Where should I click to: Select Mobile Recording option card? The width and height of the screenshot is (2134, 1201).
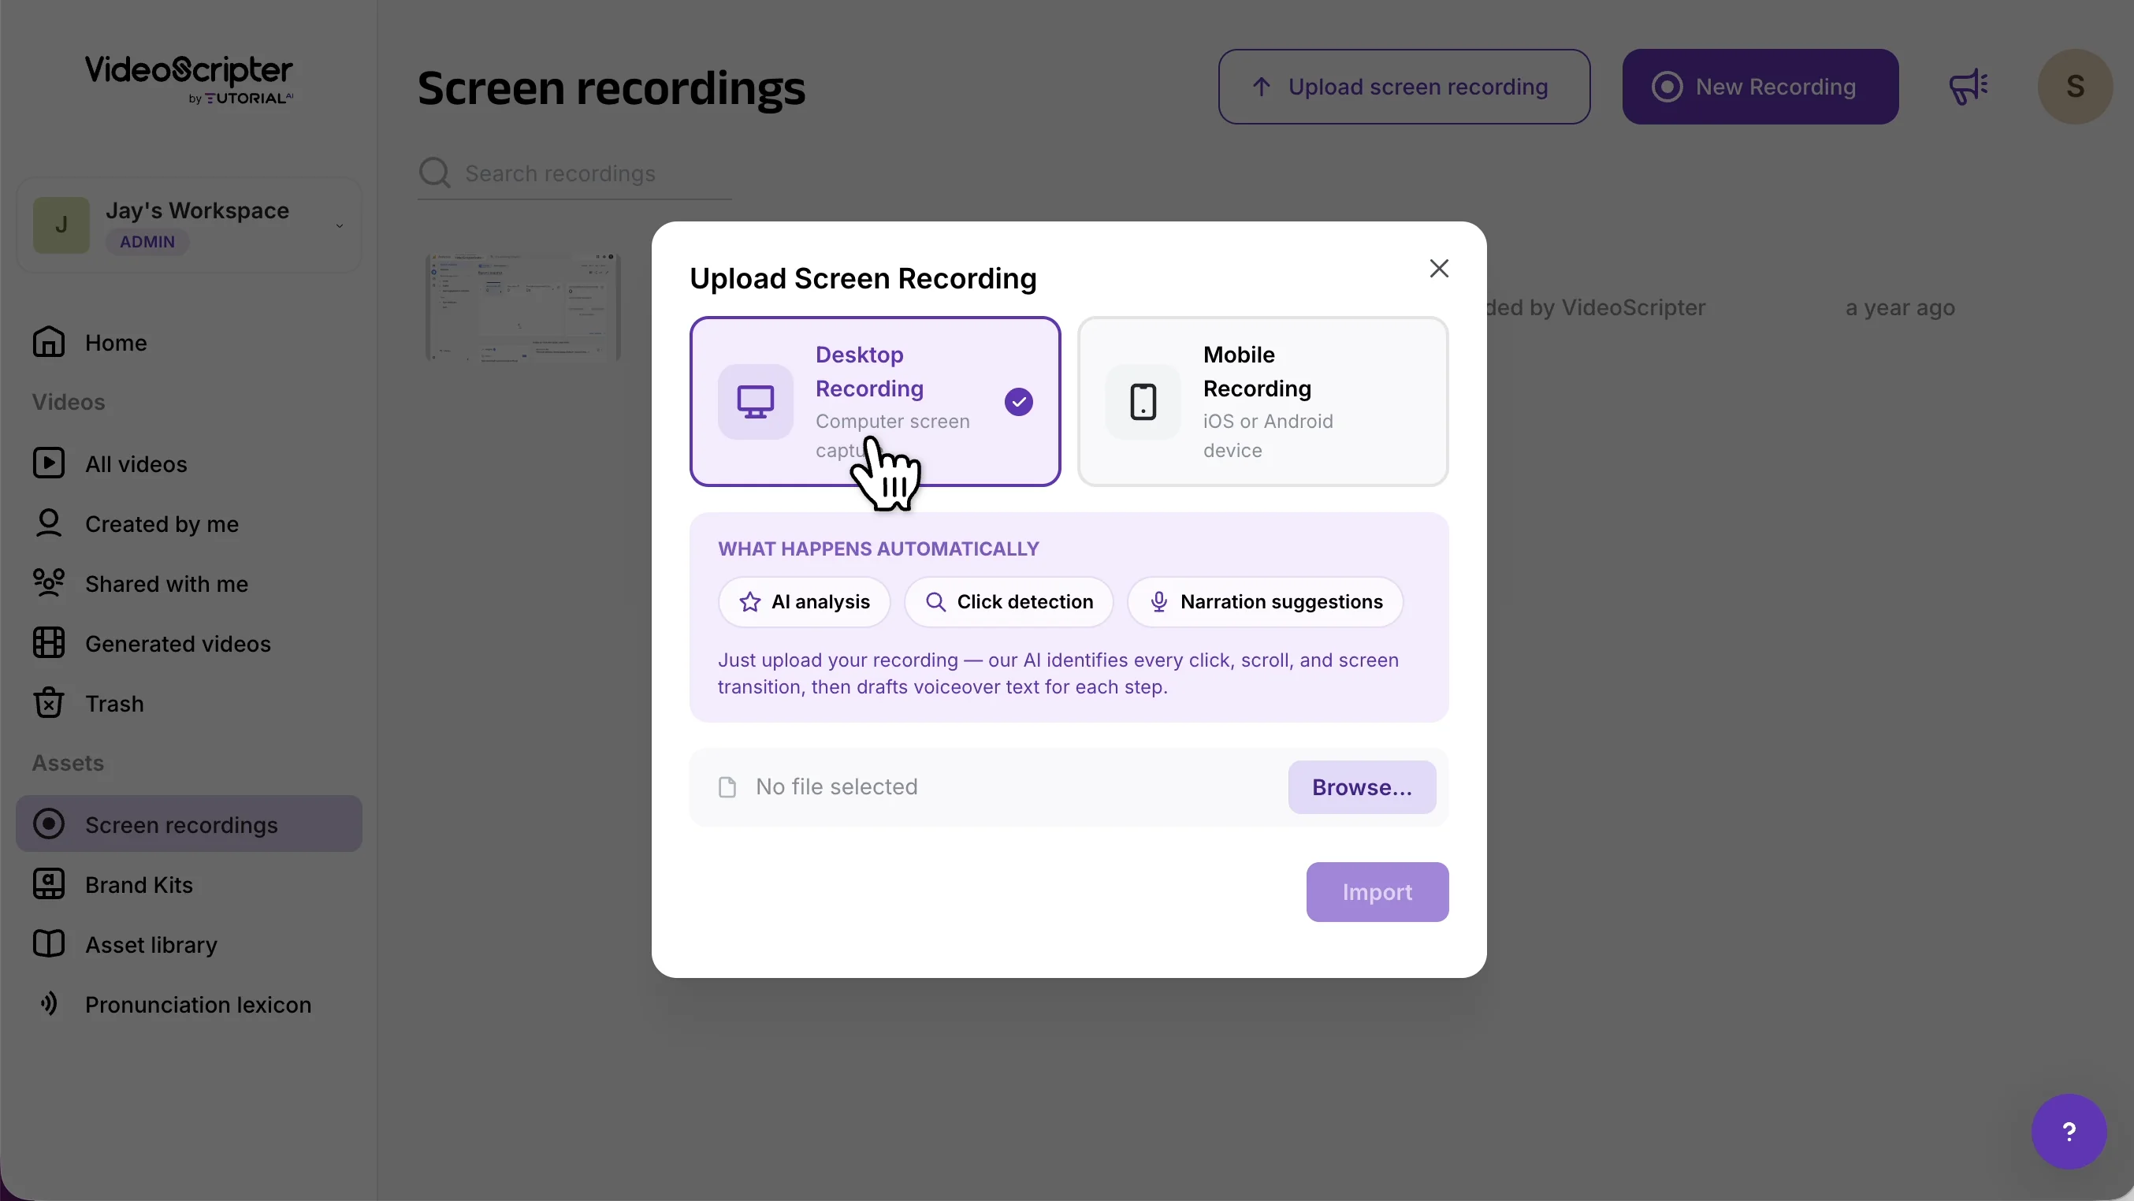pyautogui.click(x=1262, y=401)
